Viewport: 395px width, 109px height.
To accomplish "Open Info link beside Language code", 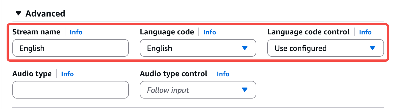I will [x=210, y=32].
